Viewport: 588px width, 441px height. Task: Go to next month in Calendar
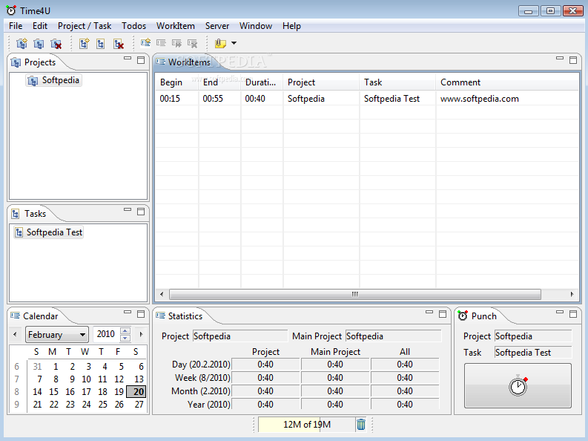tap(141, 334)
